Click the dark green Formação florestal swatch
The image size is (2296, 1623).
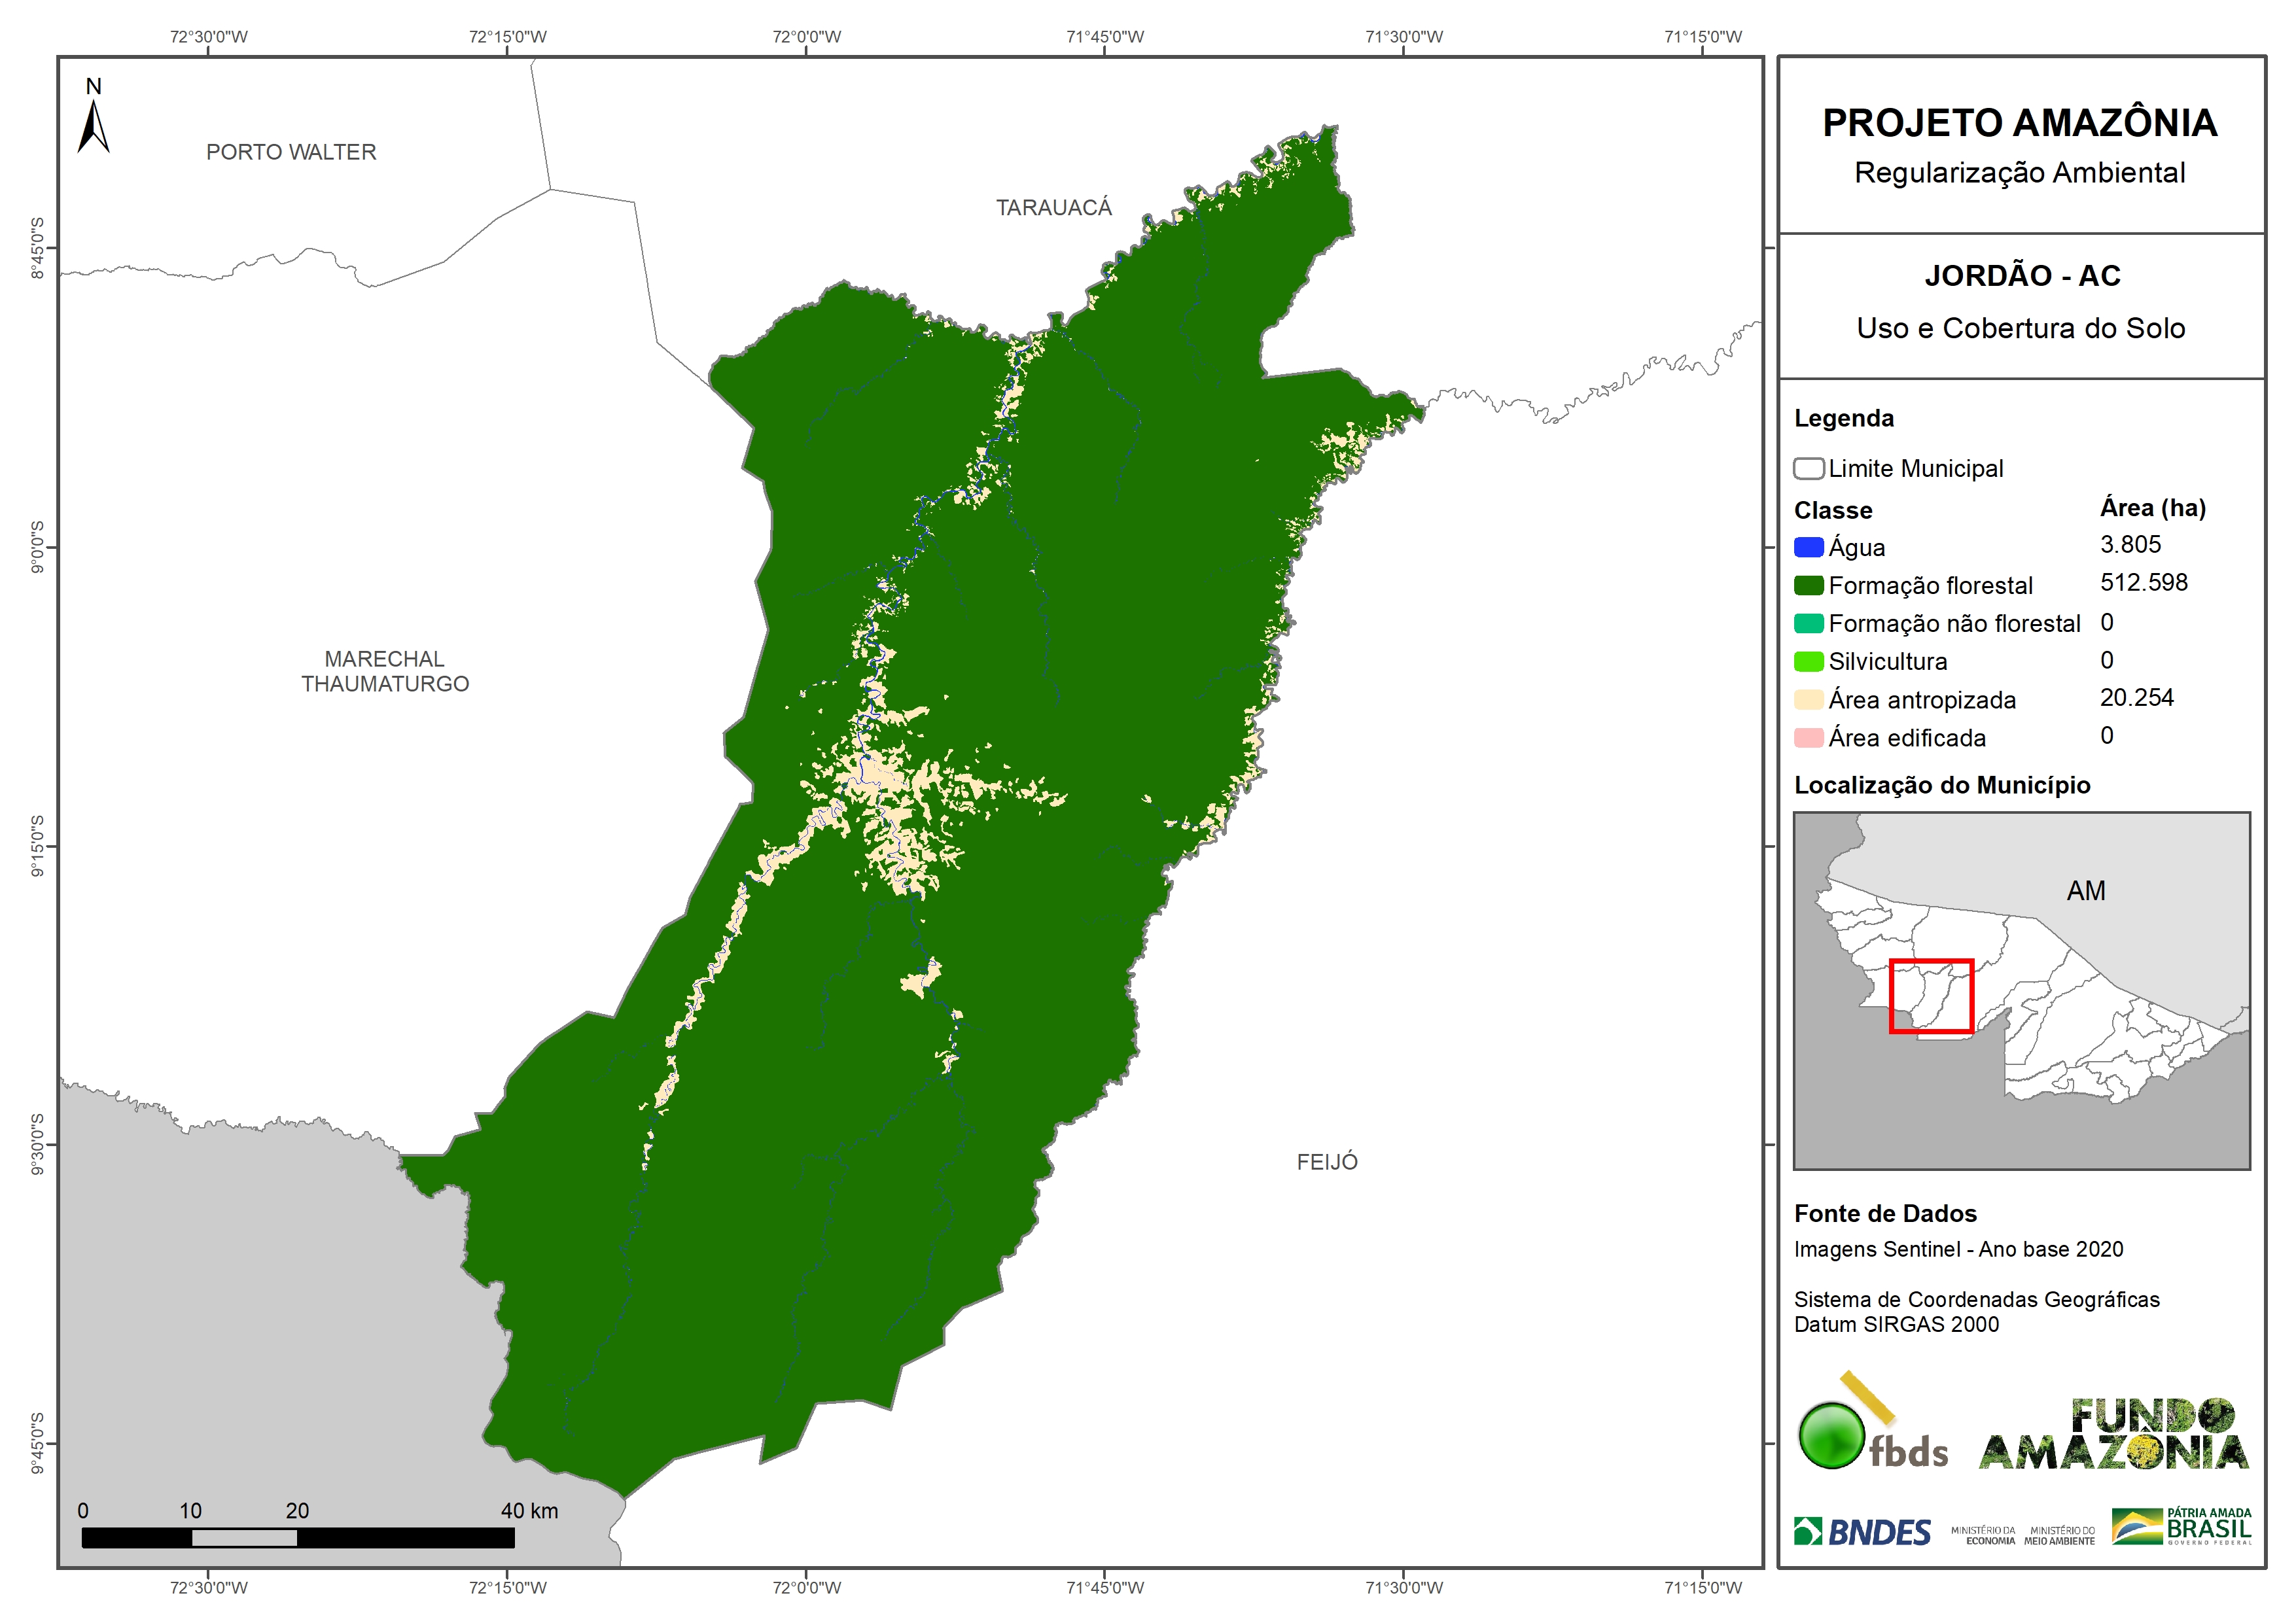click(1808, 585)
